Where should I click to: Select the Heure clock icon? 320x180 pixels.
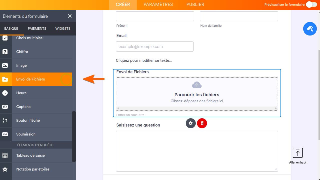click(5, 93)
